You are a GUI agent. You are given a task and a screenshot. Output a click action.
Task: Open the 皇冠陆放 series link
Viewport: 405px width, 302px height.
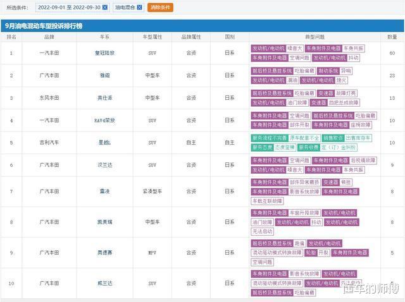(x=104, y=53)
